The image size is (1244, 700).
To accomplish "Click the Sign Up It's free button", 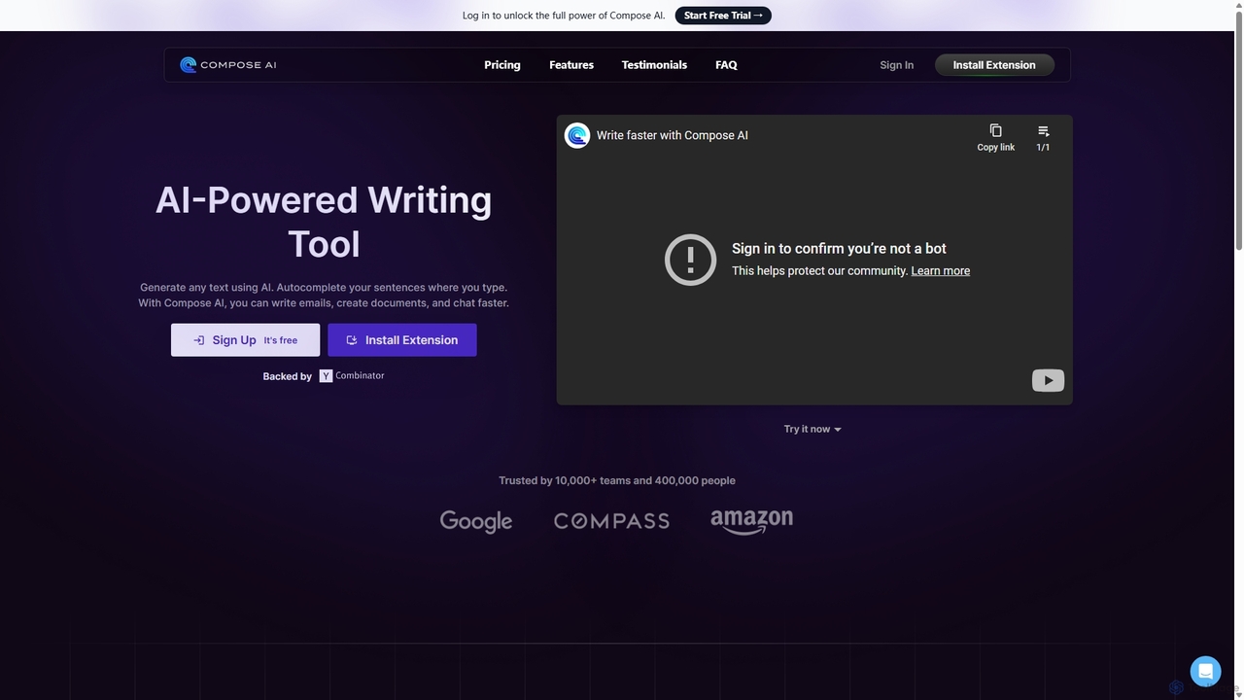I will (245, 340).
